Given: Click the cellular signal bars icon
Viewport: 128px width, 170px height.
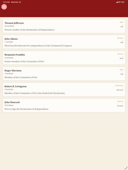Looking at the screenshot, I should 117,2.
